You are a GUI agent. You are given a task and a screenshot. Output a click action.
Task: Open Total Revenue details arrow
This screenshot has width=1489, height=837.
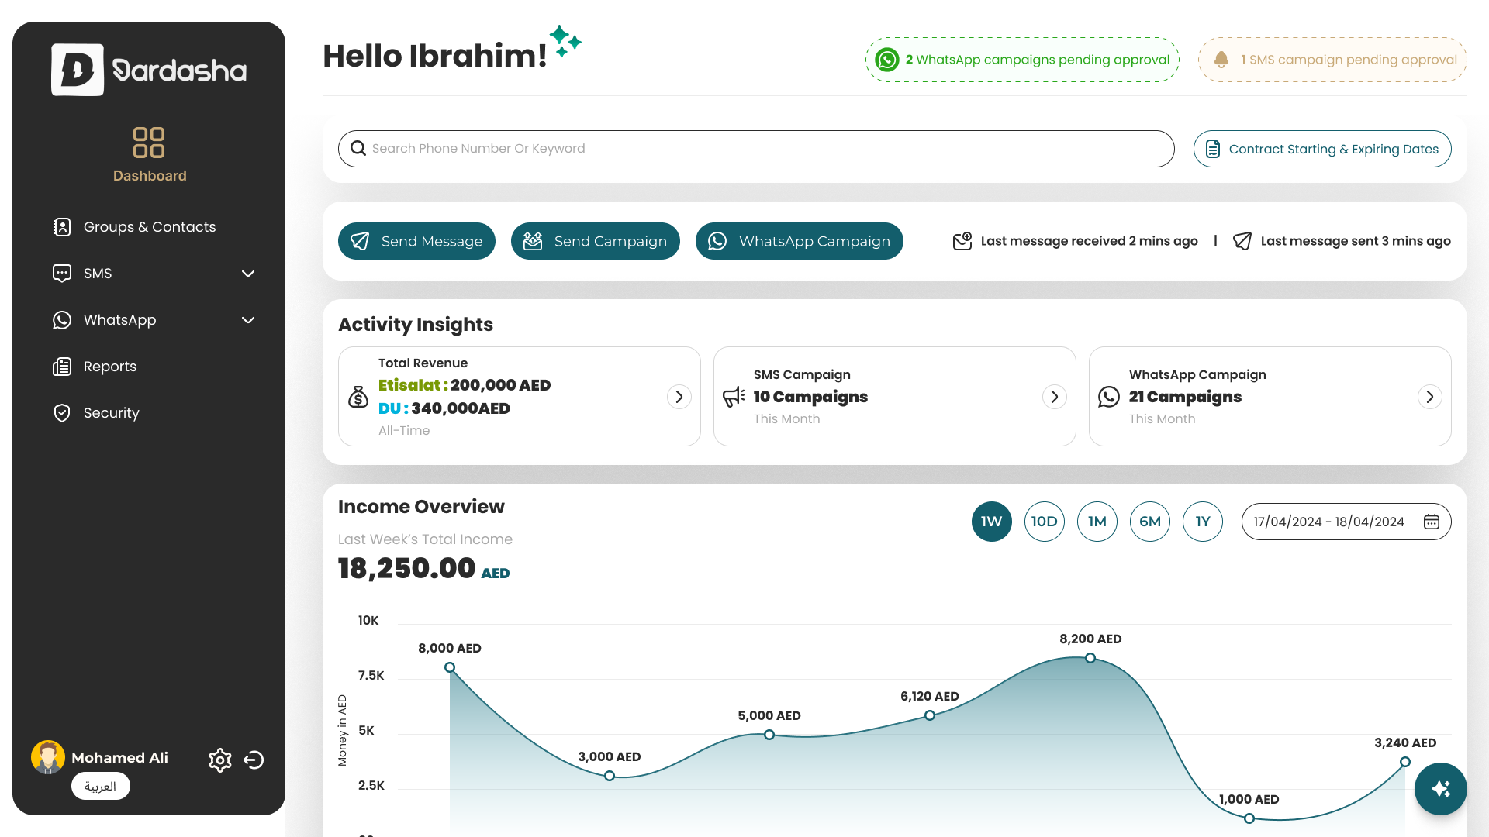pyautogui.click(x=679, y=397)
